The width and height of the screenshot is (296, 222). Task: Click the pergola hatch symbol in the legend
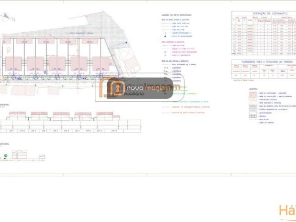pyautogui.click(x=253, y=116)
